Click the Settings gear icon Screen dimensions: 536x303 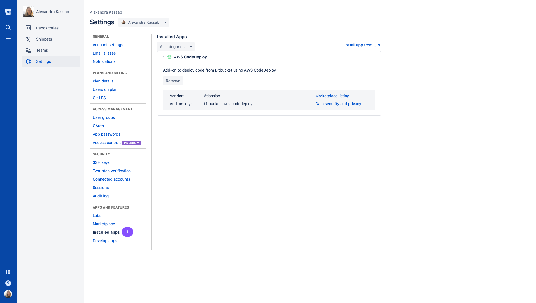[x=28, y=61]
